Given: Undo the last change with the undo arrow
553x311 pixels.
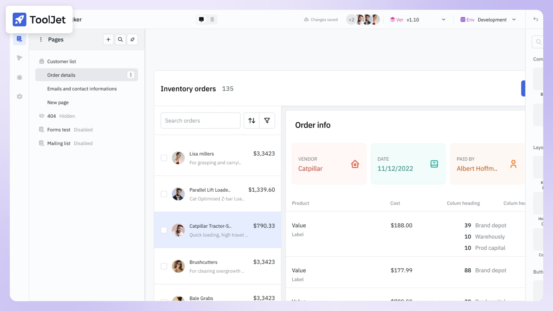Looking at the screenshot, I should pyautogui.click(x=535, y=19).
